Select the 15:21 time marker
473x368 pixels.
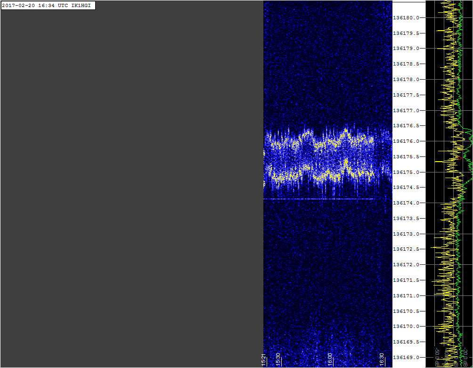point(264,360)
